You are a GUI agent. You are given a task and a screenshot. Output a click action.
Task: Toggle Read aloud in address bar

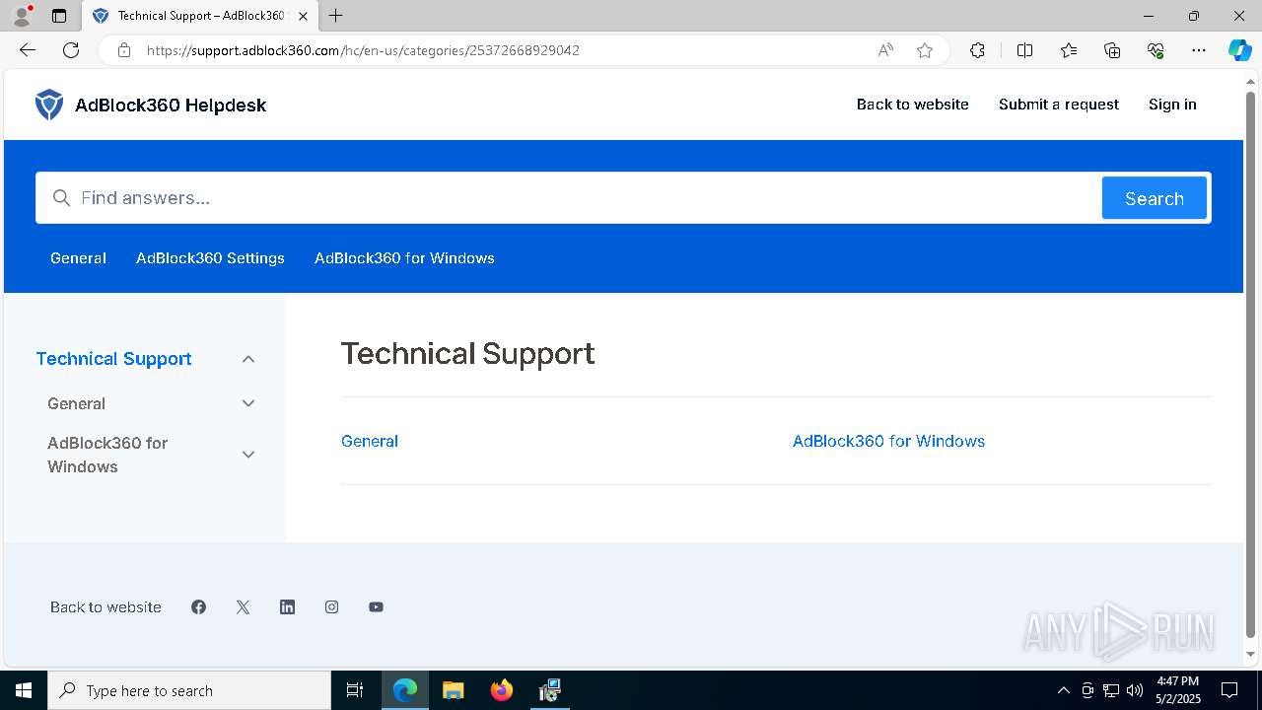pyautogui.click(x=885, y=50)
